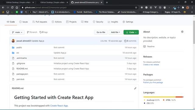Open the src folder name
The height and width of the screenshot is (110, 195).
coord(18,53)
